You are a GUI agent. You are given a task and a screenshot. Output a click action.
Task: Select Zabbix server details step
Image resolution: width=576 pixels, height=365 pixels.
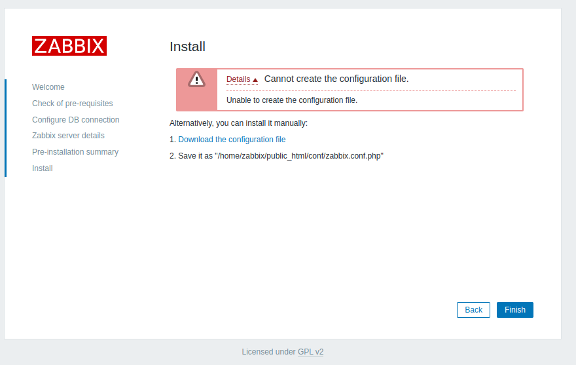[x=68, y=136]
